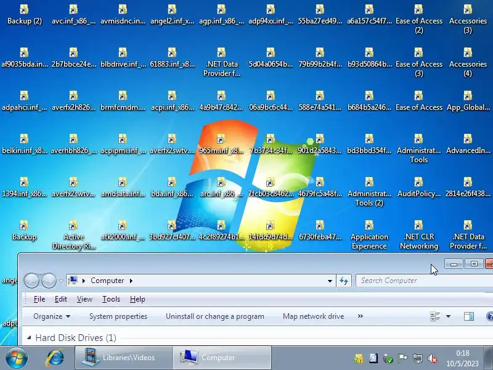This screenshot has width=493, height=370.
Task: Select the .NET CLR Networking shortcut
Action: (419, 235)
